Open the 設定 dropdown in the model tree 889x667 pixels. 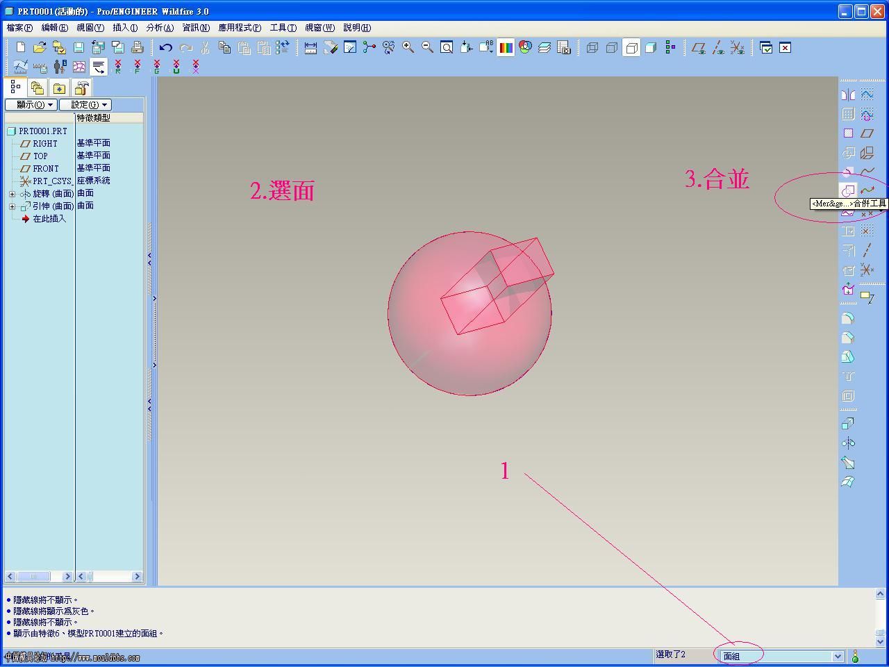pos(85,105)
